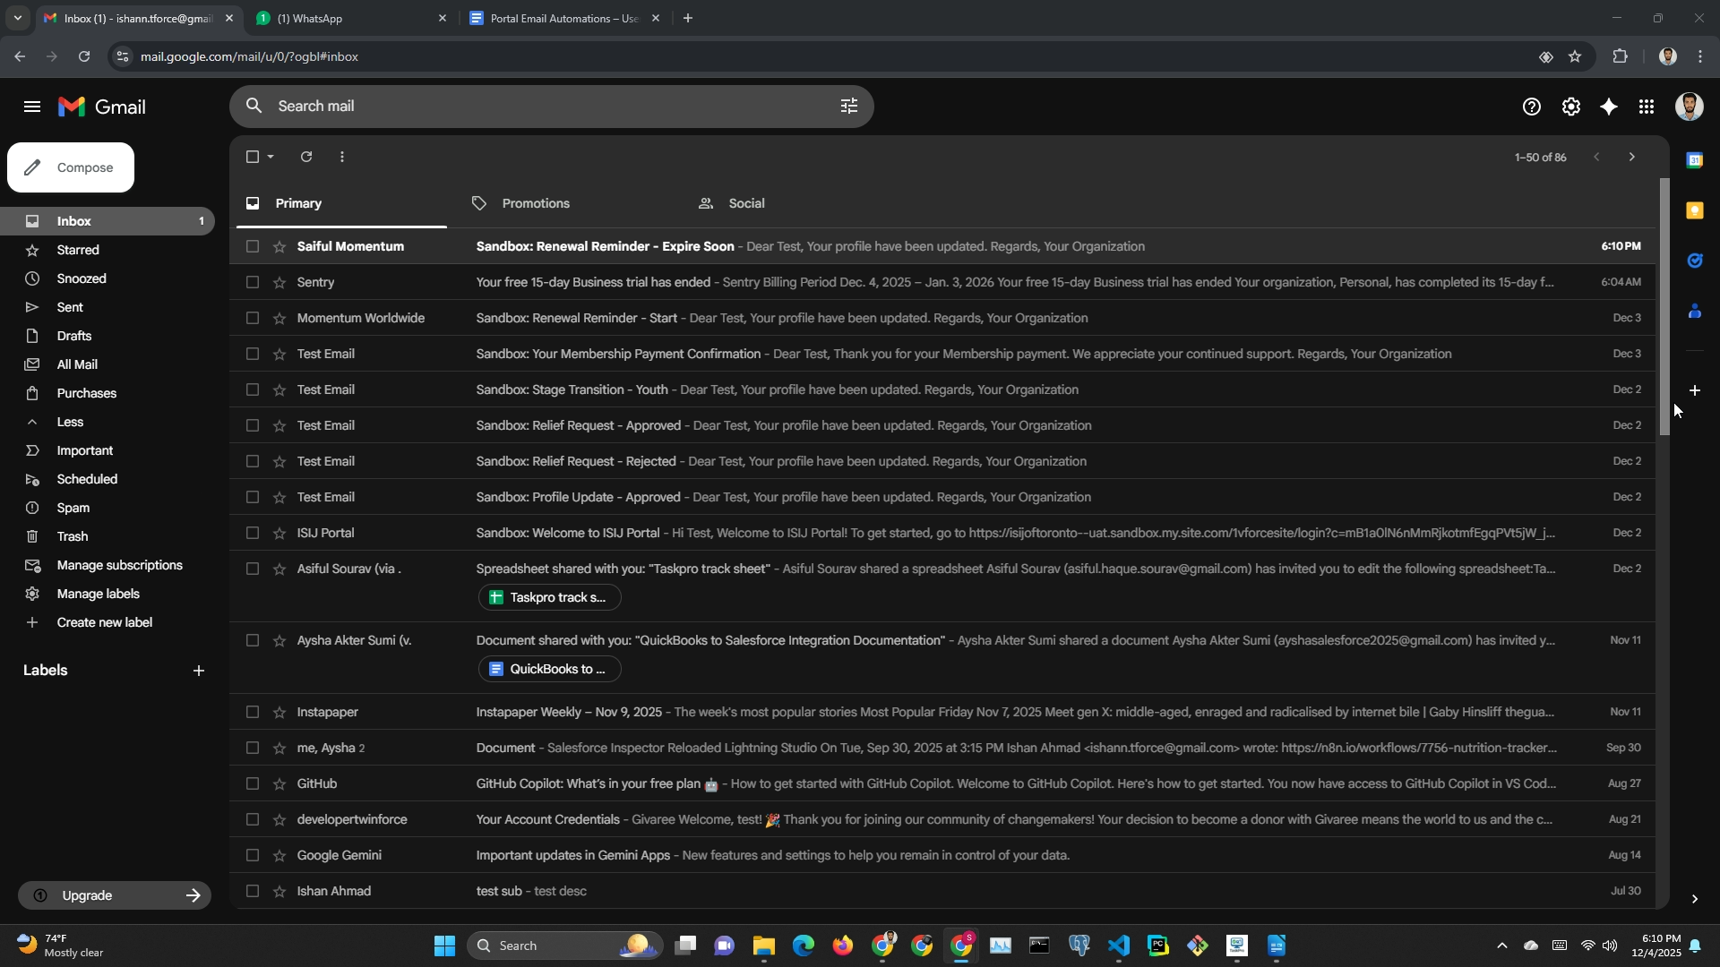Open Gmail settings gear icon
1720x967 pixels.
pos(1570,107)
